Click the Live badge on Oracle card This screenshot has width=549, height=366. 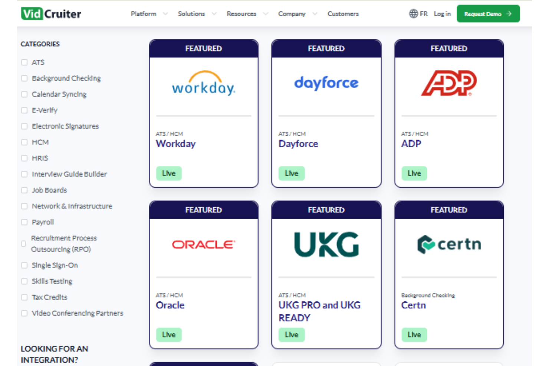[169, 334]
